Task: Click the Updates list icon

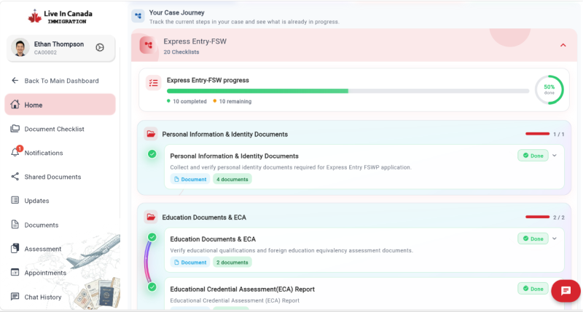Action: pyautogui.click(x=15, y=200)
